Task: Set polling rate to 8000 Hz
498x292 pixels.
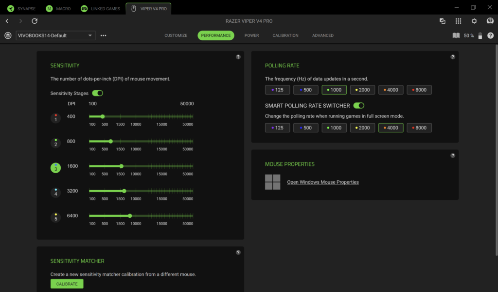Action: click(x=419, y=90)
